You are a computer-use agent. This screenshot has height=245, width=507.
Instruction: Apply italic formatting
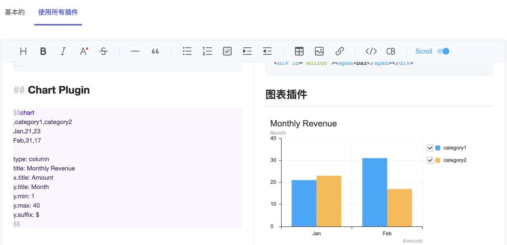pyautogui.click(x=63, y=51)
